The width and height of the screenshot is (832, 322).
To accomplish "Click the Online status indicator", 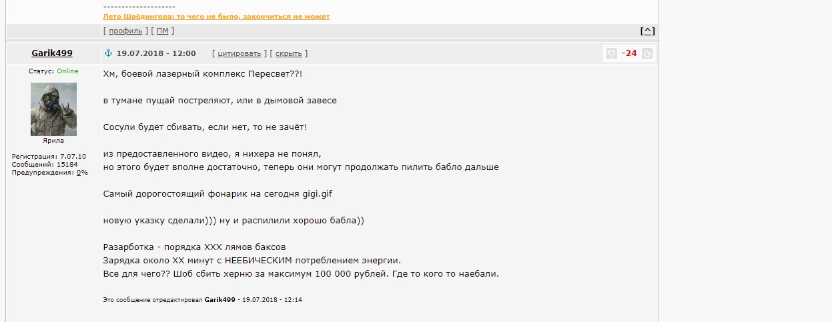I will click(x=67, y=71).
